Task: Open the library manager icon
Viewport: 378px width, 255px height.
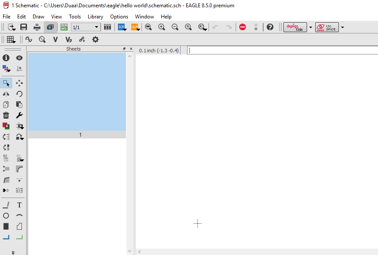Action: 107,27
